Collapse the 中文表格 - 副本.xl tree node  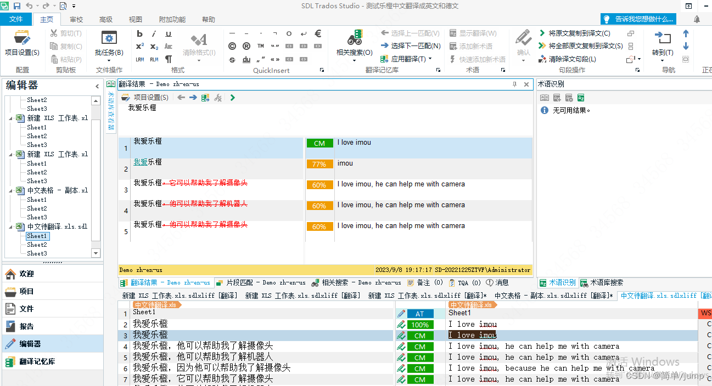pyautogui.click(x=11, y=190)
